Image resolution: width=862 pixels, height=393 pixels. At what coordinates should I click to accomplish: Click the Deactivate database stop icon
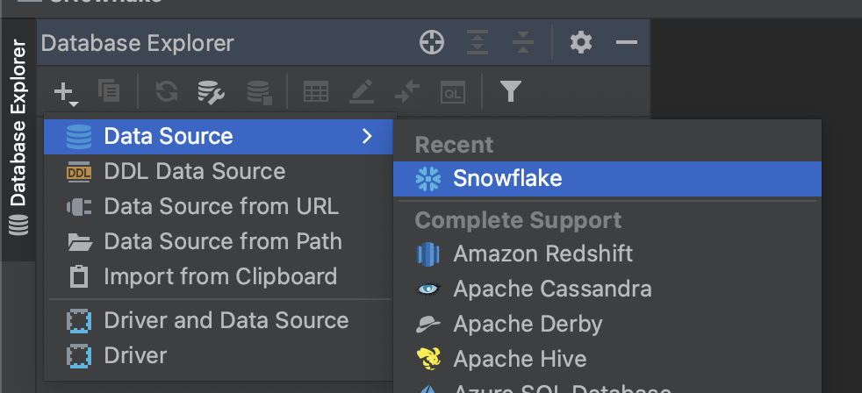click(259, 92)
